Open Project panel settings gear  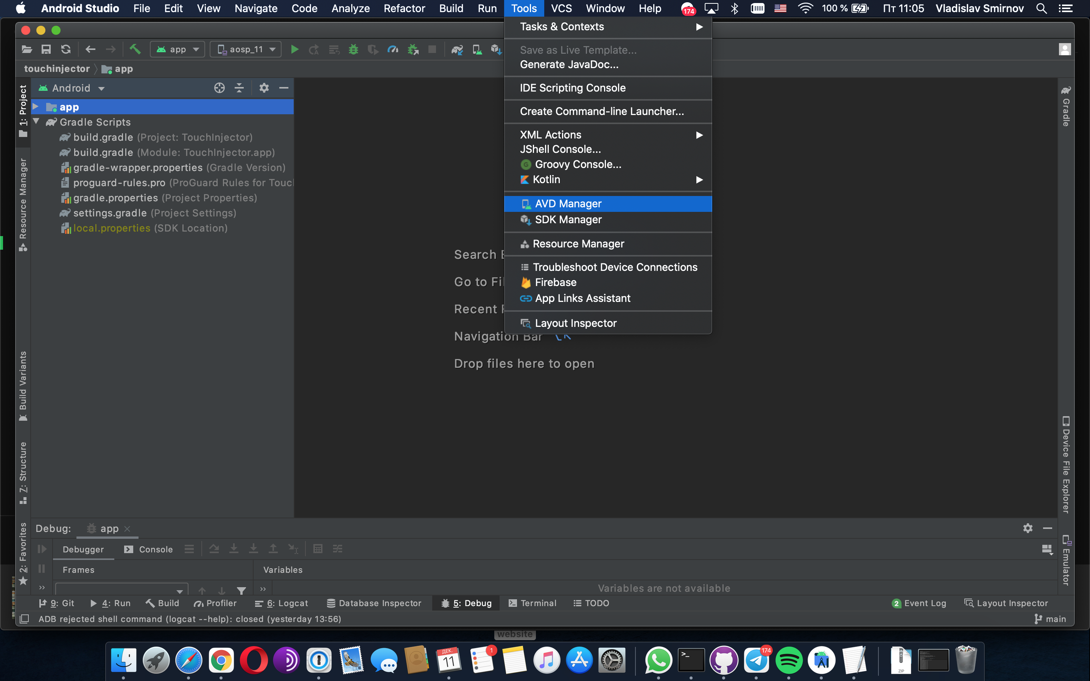(264, 88)
